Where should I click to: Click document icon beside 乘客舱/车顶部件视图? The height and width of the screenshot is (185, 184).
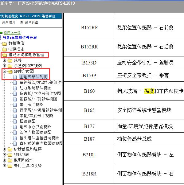pos(15,99)
